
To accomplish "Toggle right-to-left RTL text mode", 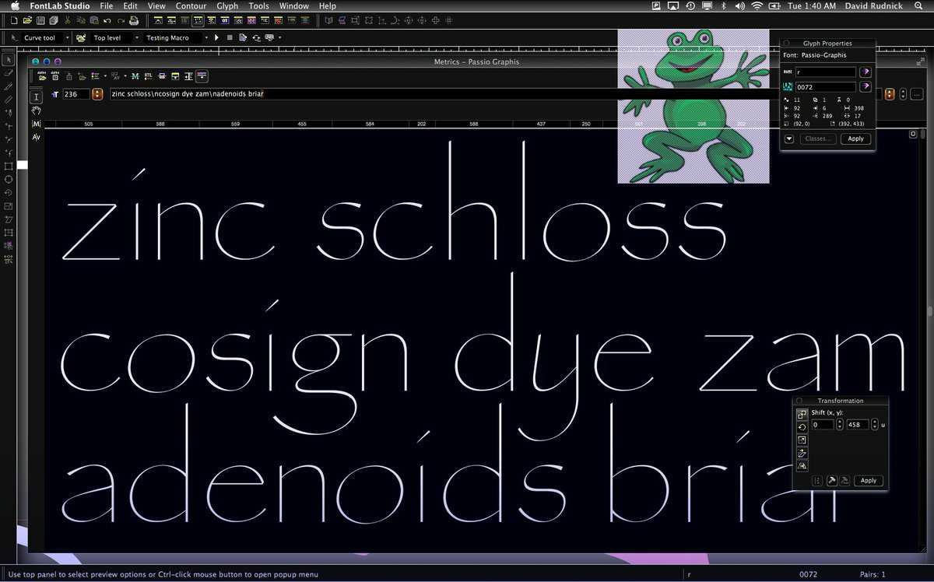I will pos(148,76).
